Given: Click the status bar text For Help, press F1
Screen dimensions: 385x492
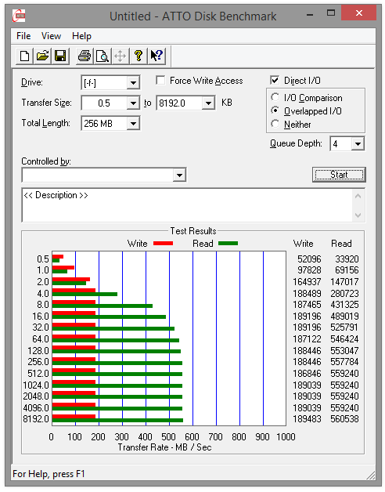Looking at the screenshot, I should click(x=49, y=474).
